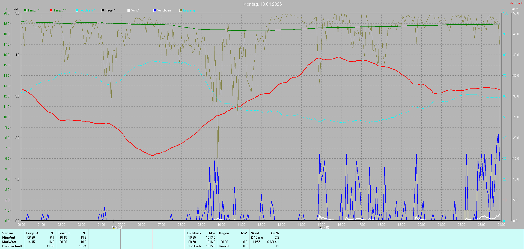Image resolution: width=524 pixels, height=249 pixels.
Task: Select the 'Empfang' legend label
Action: 189,10
